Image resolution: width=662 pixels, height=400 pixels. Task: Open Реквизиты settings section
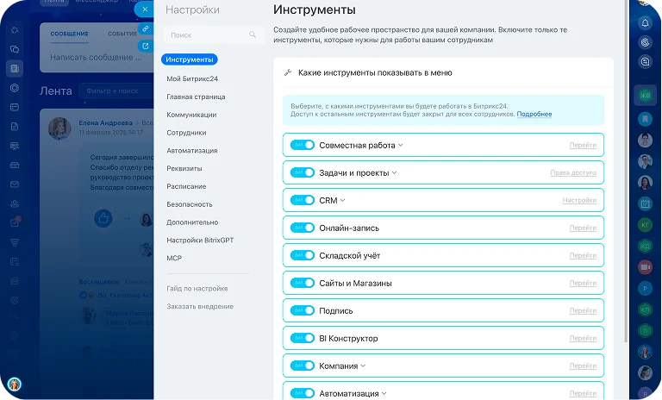point(184,168)
